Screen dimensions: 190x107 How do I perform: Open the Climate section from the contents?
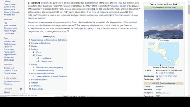(x=34, y=46)
